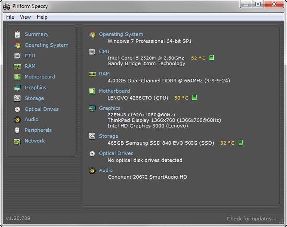Open the File menu

(x=10, y=17)
